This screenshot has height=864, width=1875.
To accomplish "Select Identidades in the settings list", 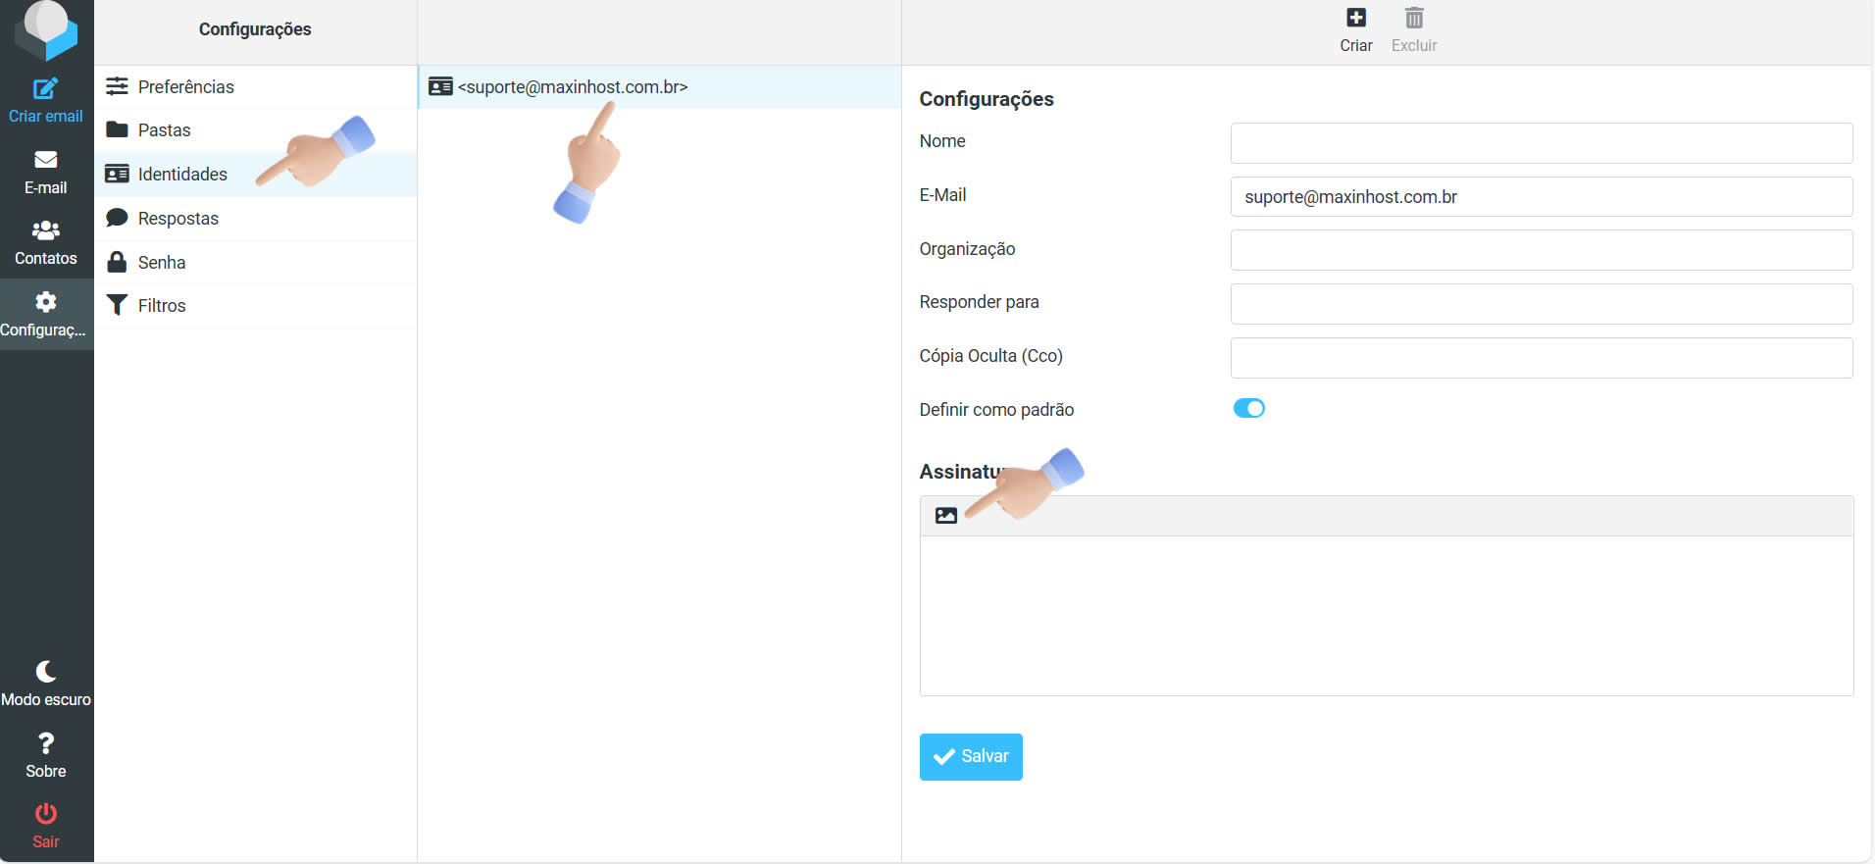I will pos(182,175).
